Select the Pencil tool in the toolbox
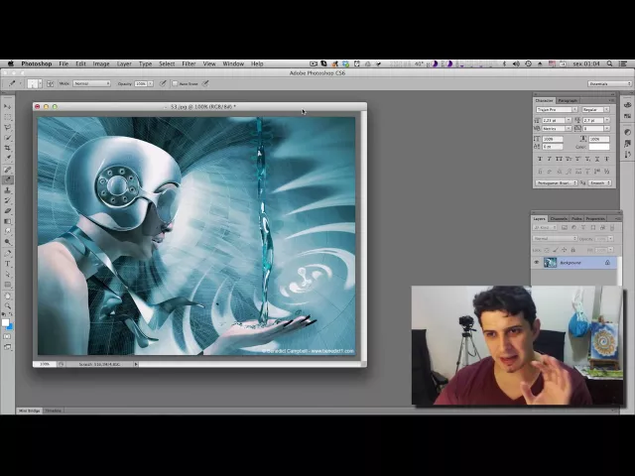Viewport: 635px width, 476px height. point(7,180)
